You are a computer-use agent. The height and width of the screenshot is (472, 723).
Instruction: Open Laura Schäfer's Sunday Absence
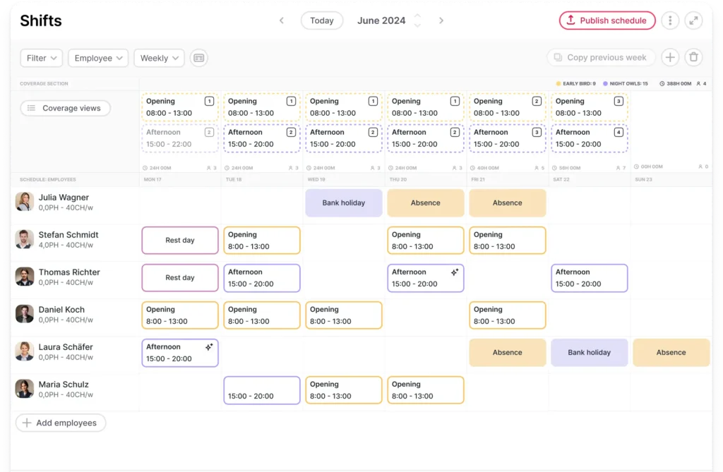click(671, 352)
